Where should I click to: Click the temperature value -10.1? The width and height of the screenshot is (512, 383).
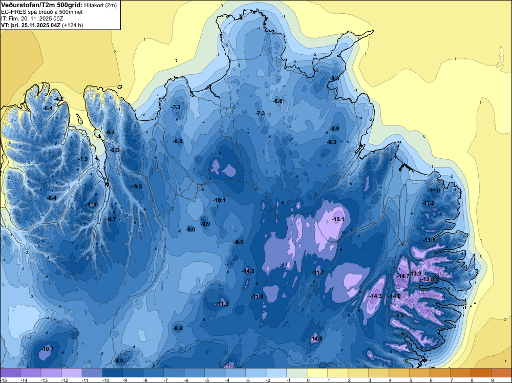click(219, 201)
